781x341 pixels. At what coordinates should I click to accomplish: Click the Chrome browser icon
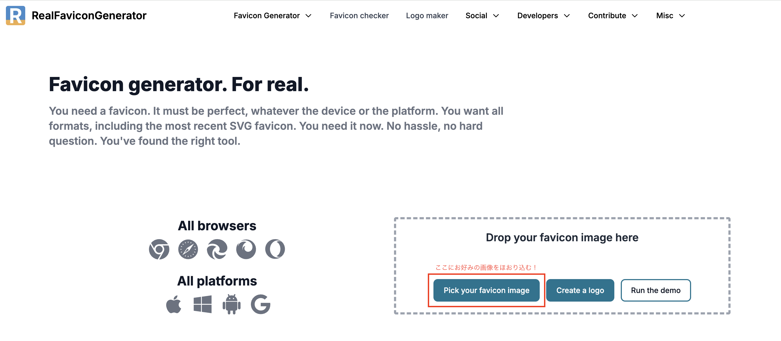159,249
